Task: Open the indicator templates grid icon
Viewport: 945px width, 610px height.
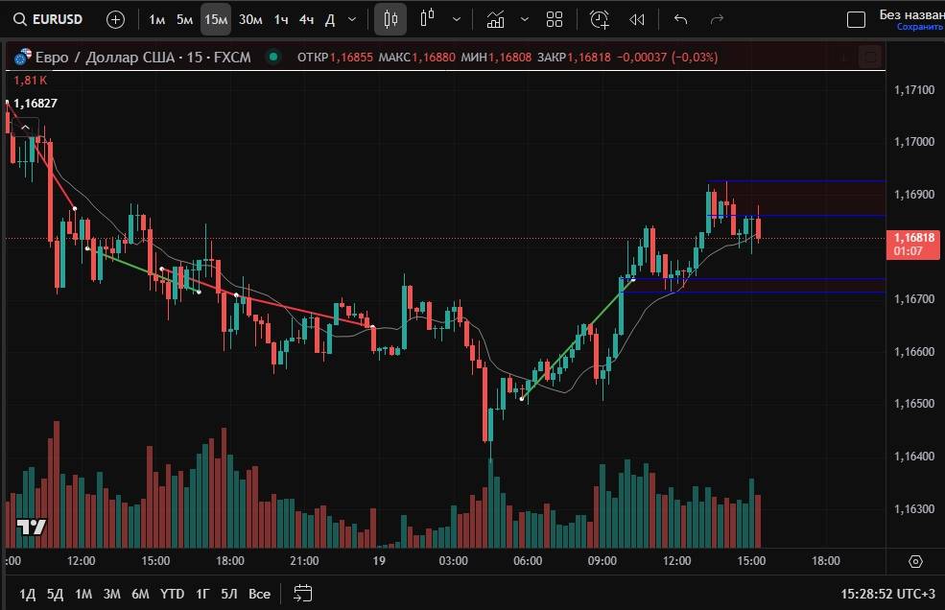Action: click(555, 19)
